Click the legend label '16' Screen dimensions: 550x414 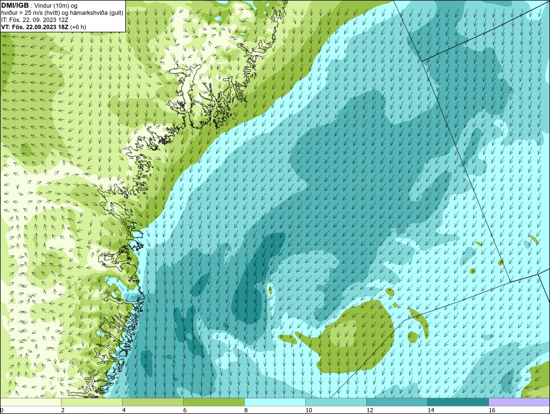point(492,410)
